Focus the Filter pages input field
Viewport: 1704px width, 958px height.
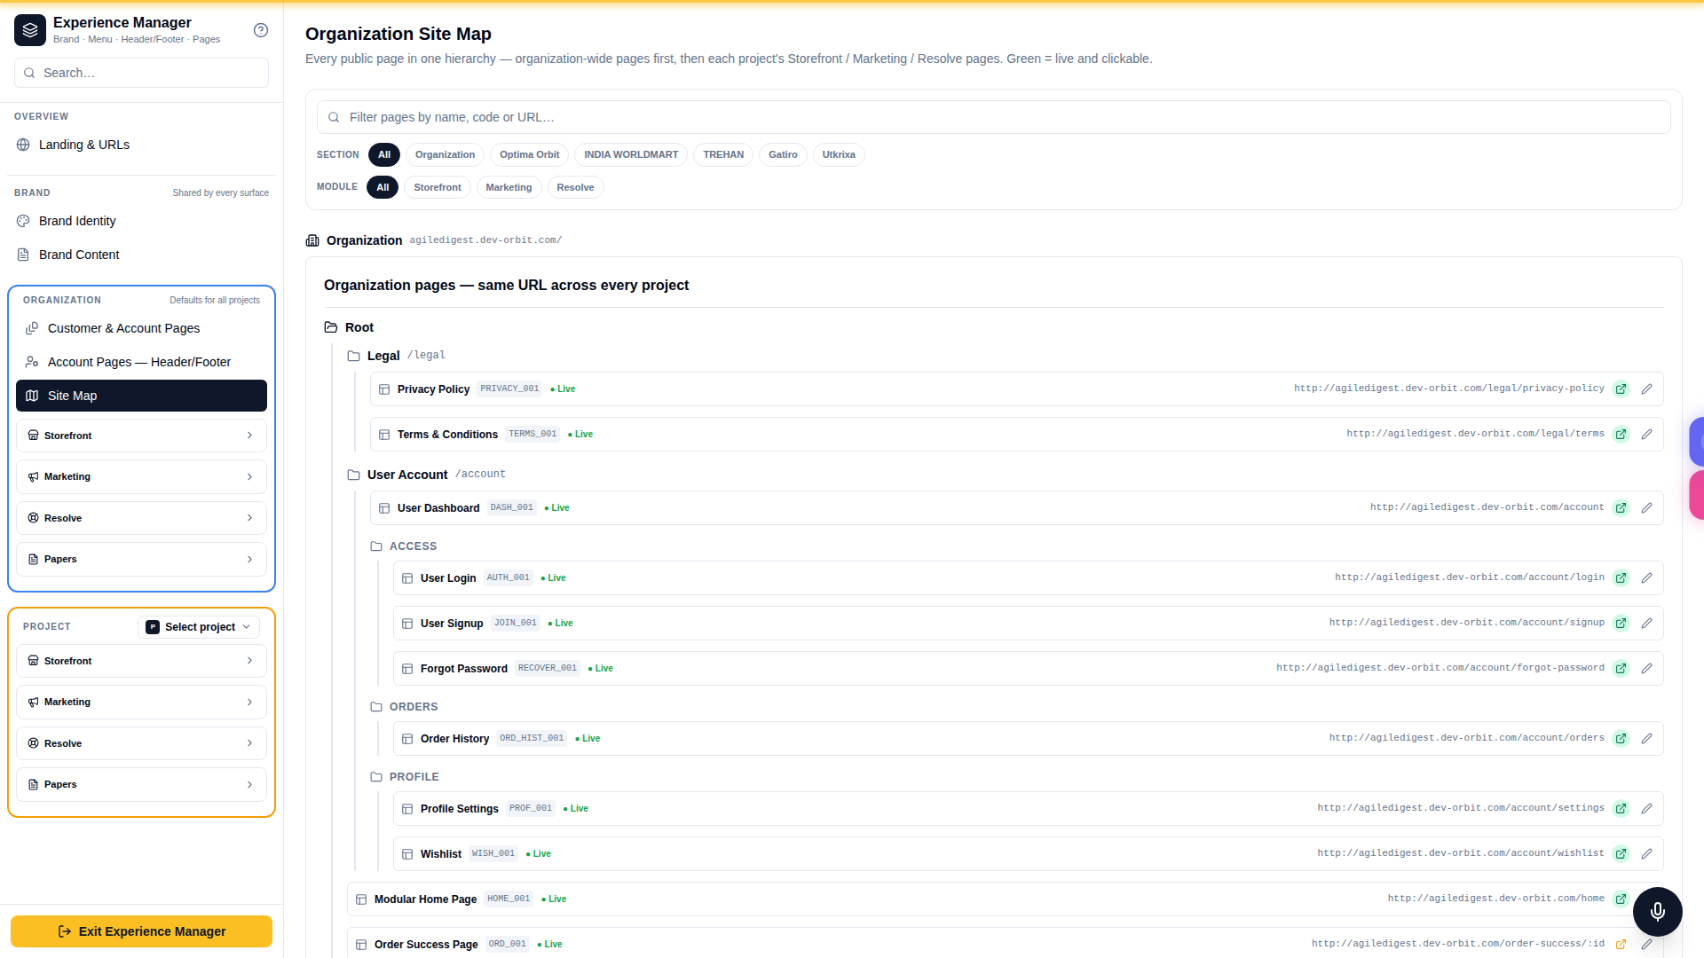coord(993,117)
